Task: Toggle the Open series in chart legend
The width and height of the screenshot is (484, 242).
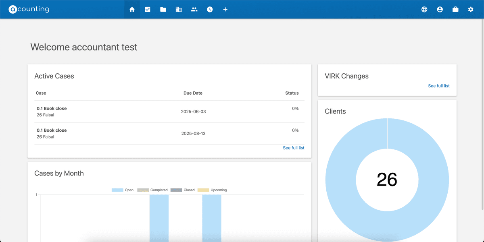Action: pyautogui.click(x=123, y=190)
